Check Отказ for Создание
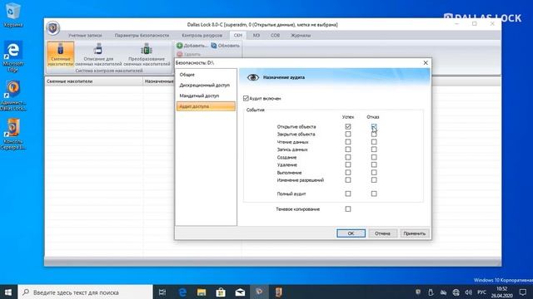Image resolution: width=533 pixels, height=299 pixels. [x=374, y=157]
